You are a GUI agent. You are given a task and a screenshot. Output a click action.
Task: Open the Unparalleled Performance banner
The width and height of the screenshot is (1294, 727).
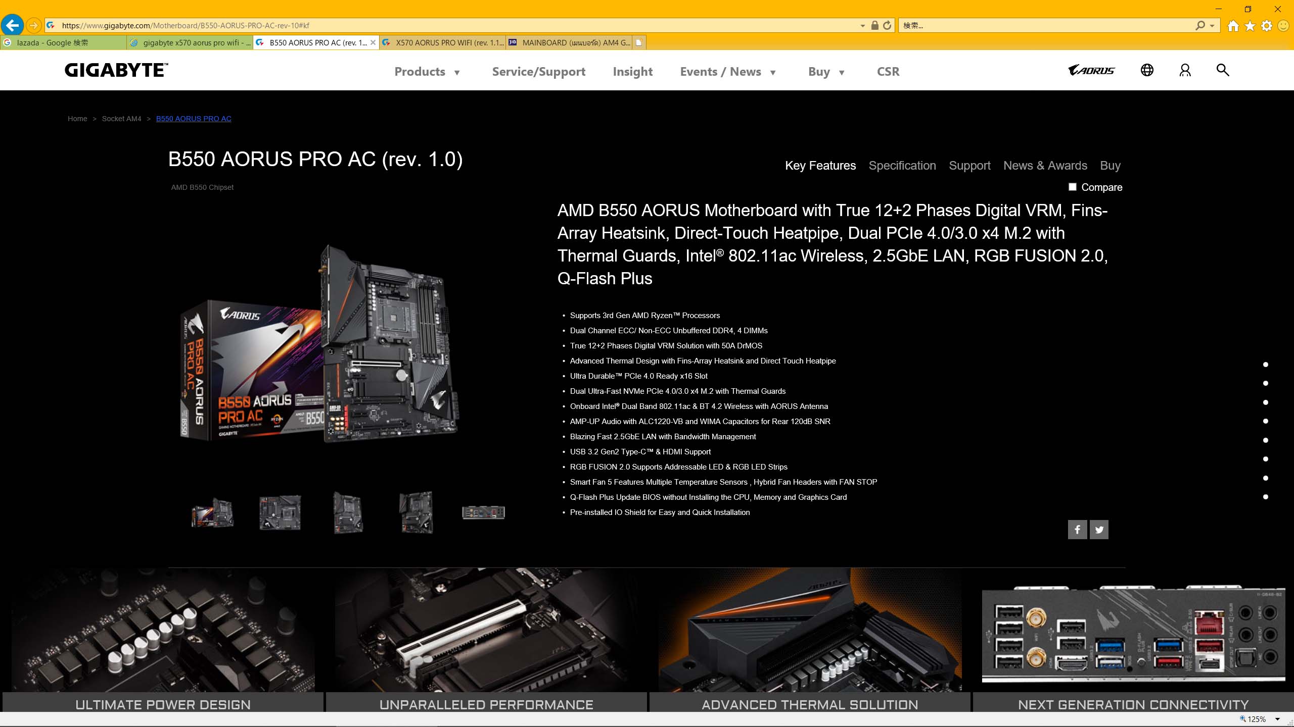[x=486, y=640]
